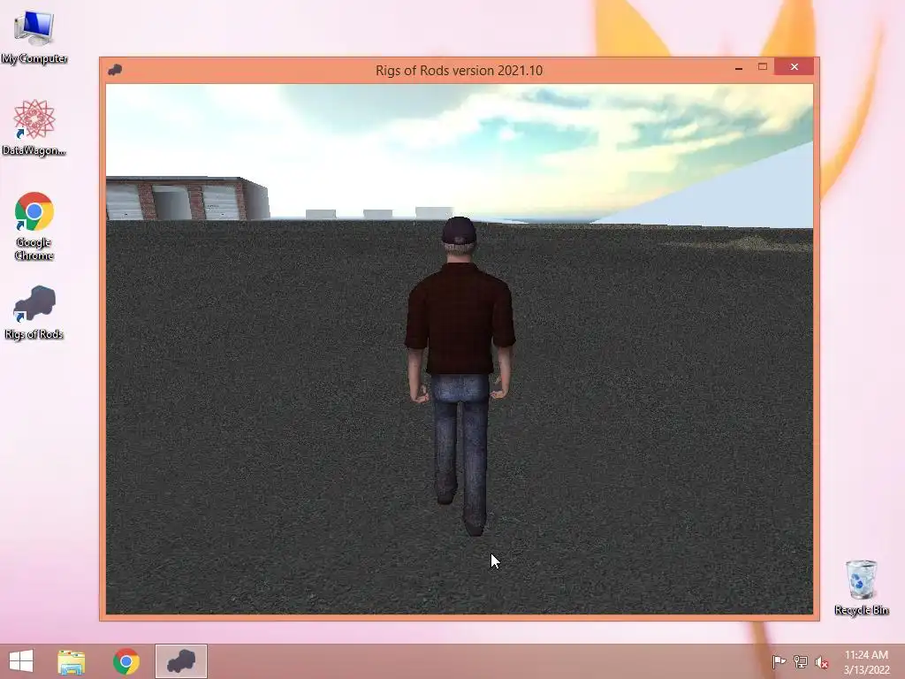Click the Windows Start button
The height and width of the screenshot is (679, 905).
21,661
